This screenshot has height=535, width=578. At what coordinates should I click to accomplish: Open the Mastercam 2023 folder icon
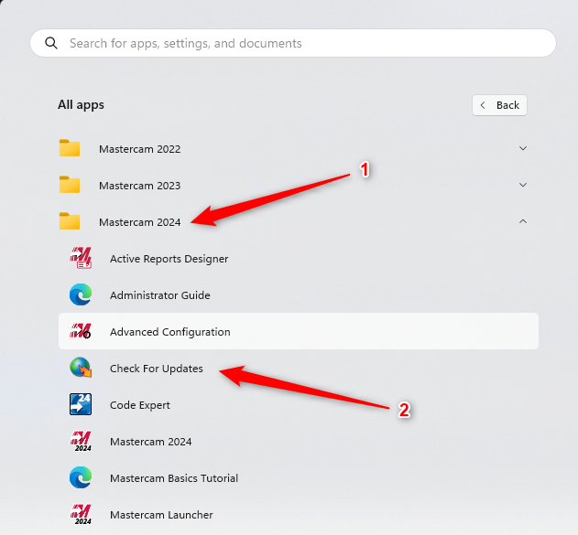pos(70,185)
